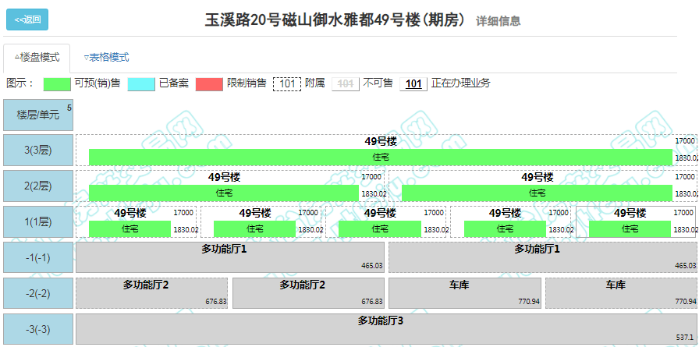
Task: Select the 1(1层) floor row header
Action: click(38, 222)
